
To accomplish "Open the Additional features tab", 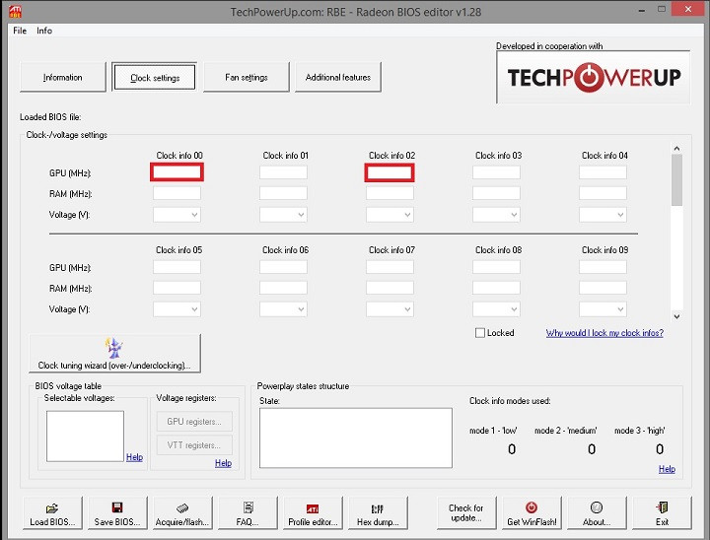I will pyautogui.click(x=338, y=78).
